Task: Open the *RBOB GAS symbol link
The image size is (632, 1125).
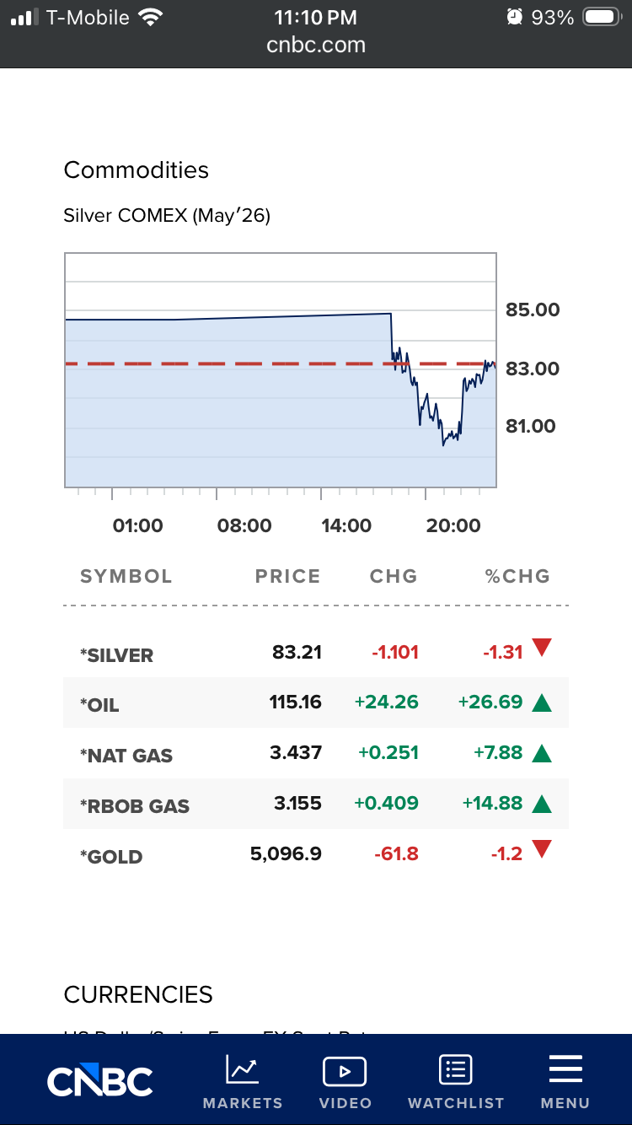Action: [135, 806]
